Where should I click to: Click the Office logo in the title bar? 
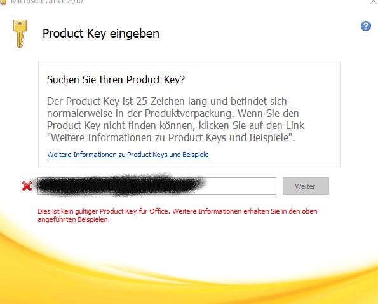pyautogui.click(x=3, y=2)
